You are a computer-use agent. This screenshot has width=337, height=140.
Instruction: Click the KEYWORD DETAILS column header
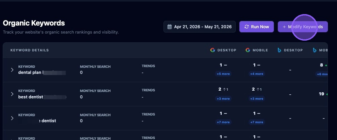click(x=30, y=50)
